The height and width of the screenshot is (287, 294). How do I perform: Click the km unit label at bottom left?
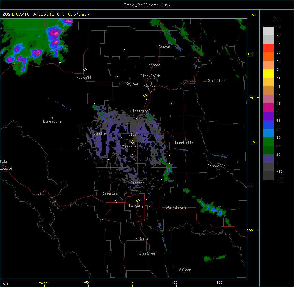[5, 283]
